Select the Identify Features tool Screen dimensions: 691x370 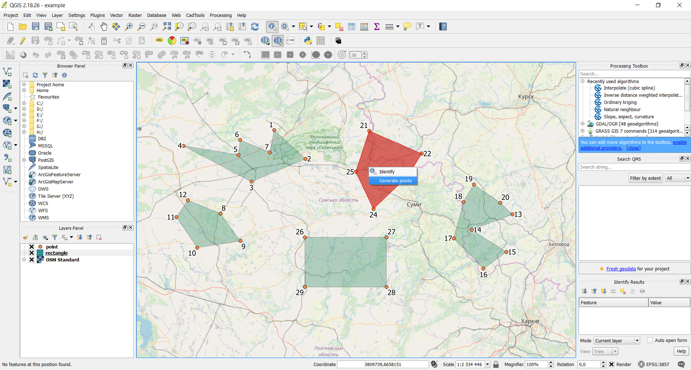(x=272, y=27)
